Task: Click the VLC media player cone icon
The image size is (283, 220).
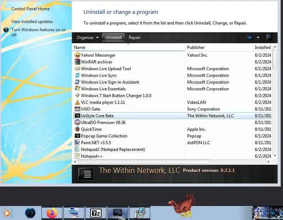Action: pos(77,102)
